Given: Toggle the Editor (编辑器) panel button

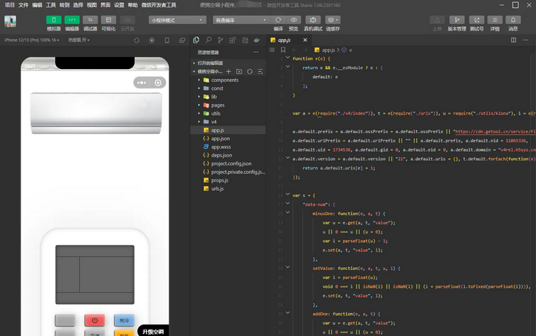Looking at the screenshot, I should pos(72,20).
